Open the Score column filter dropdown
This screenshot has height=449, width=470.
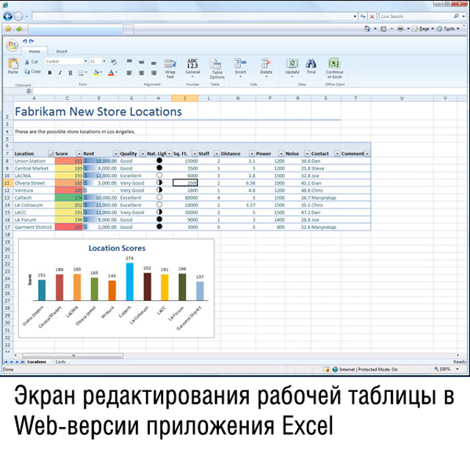[x=79, y=153]
